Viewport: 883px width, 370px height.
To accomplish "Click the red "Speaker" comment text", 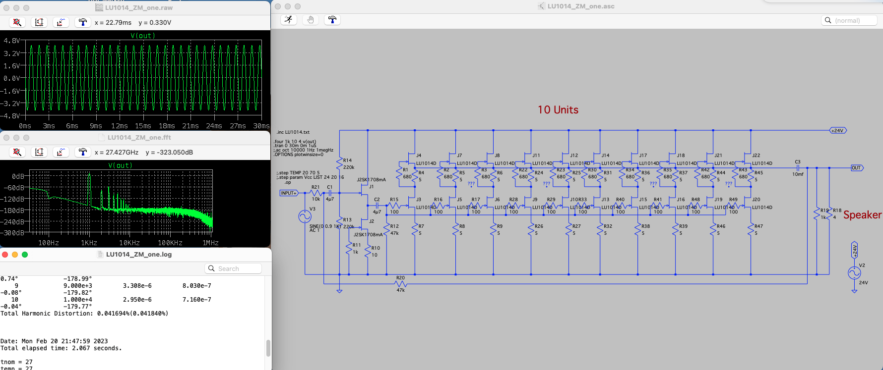I will coord(863,215).
